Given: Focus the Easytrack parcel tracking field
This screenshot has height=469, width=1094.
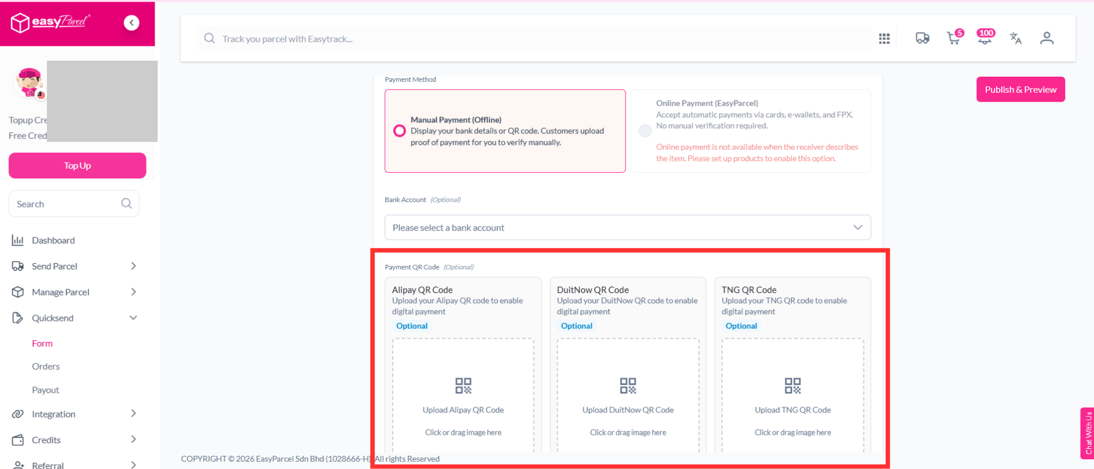Looking at the screenshot, I should coord(534,38).
